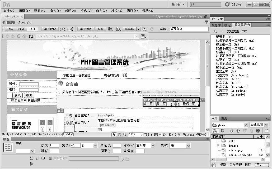272x169 pixels.
Task: Open 多屏幕 dropdown arrow
Action: [138, 29]
